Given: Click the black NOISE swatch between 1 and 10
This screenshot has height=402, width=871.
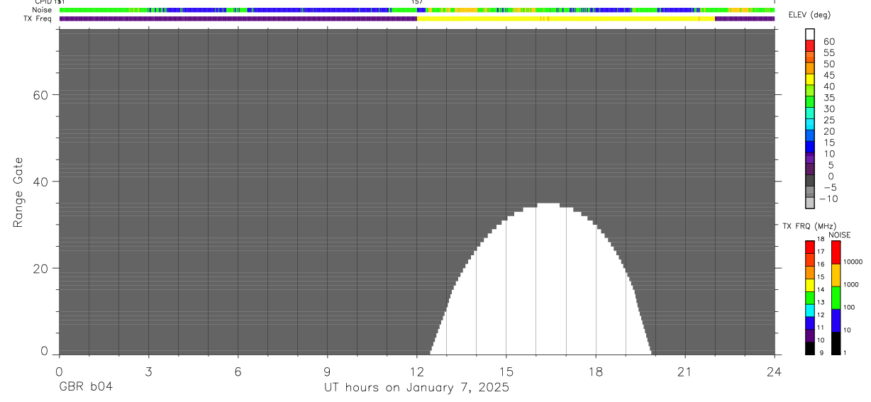Looking at the screenshot, I should 836,343.
